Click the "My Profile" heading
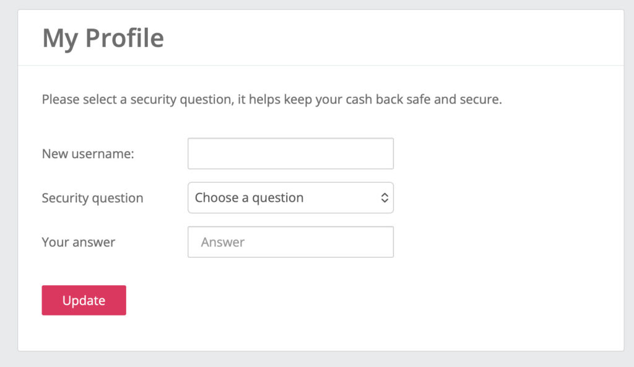The width and height of the screenshot is (634, 367). 103,38
